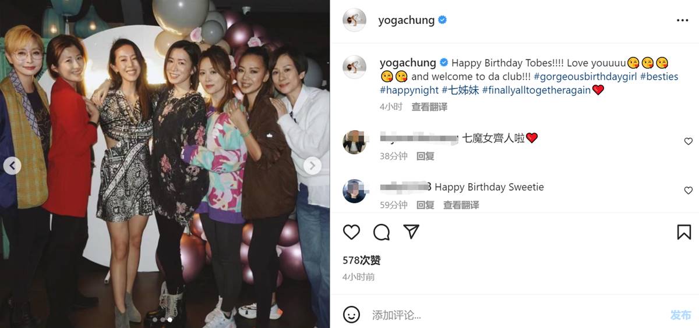Go to next photo with right arrow
Screen dimensions: 699x328
(x=312, y=166)
